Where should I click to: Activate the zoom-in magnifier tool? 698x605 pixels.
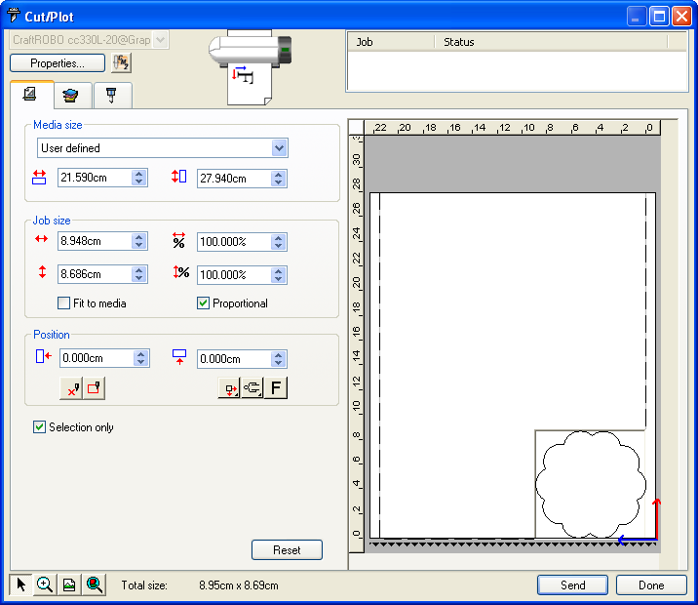click(45, 585)
